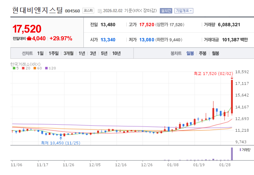Screen dimensions: 254x175
Task: Click the 실시간 button
Action: click(x=166, y=11)
